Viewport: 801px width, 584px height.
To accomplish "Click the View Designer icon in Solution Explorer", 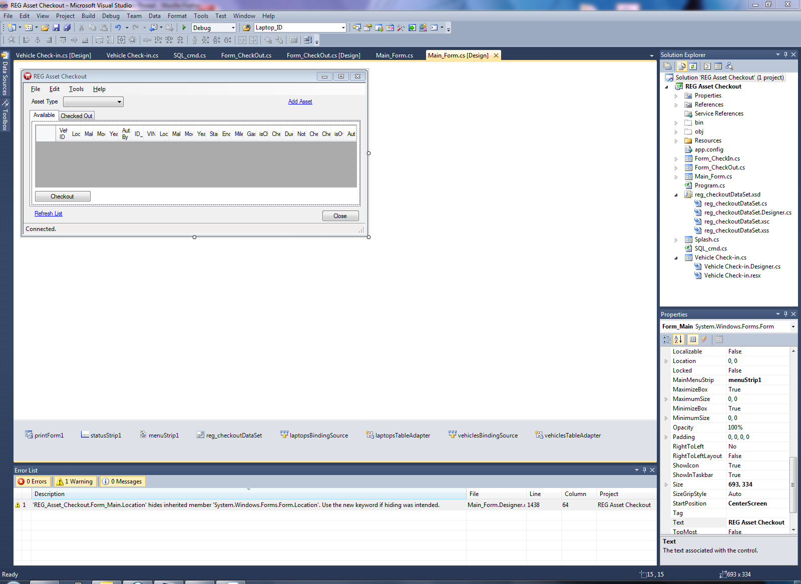I will click(x=718, y=66).
